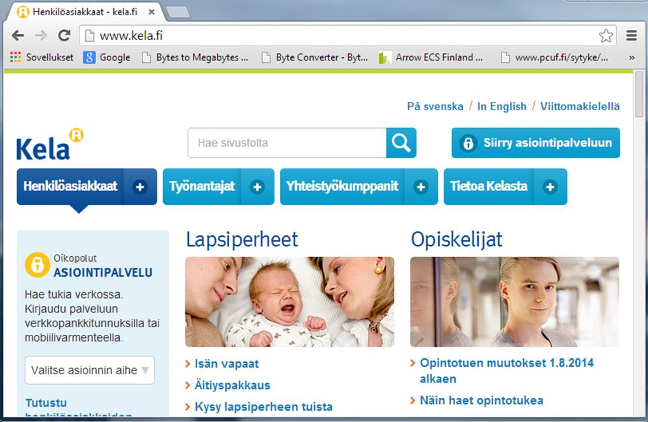Open the Tutustu link in sidebar
Screen dimensions: 648x422
(46, 402)
